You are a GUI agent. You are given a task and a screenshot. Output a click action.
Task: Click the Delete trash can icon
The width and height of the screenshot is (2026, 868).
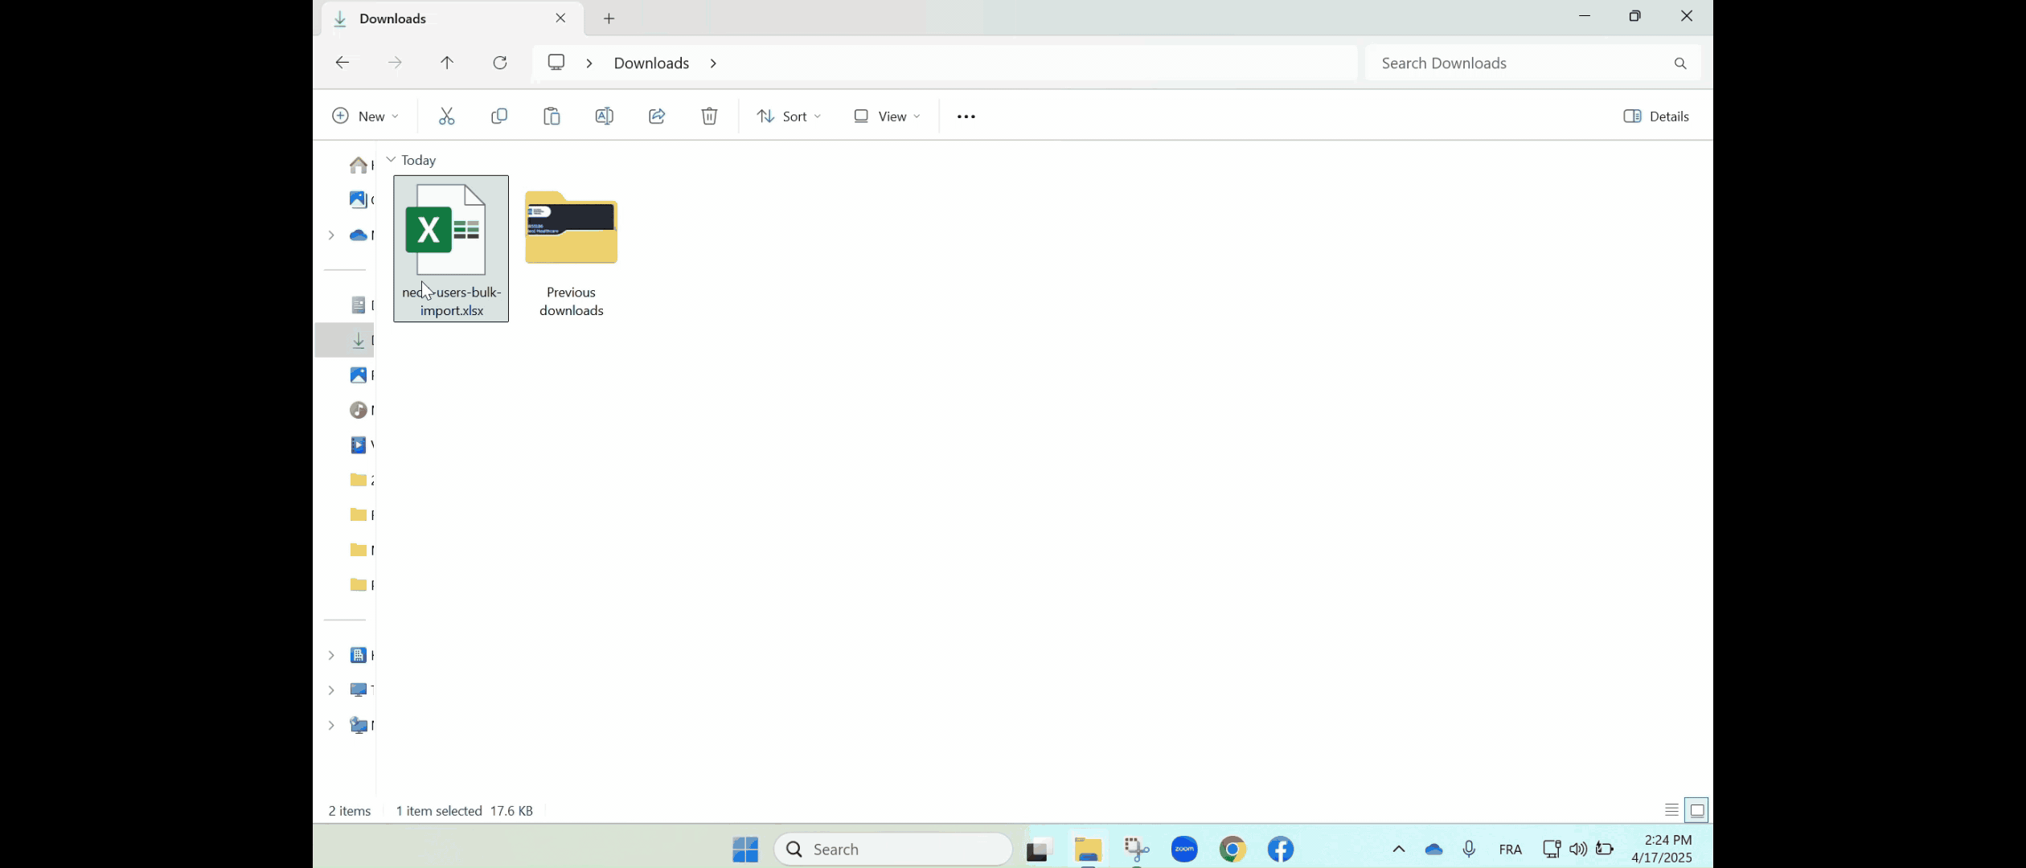click(x=709, y=117)
